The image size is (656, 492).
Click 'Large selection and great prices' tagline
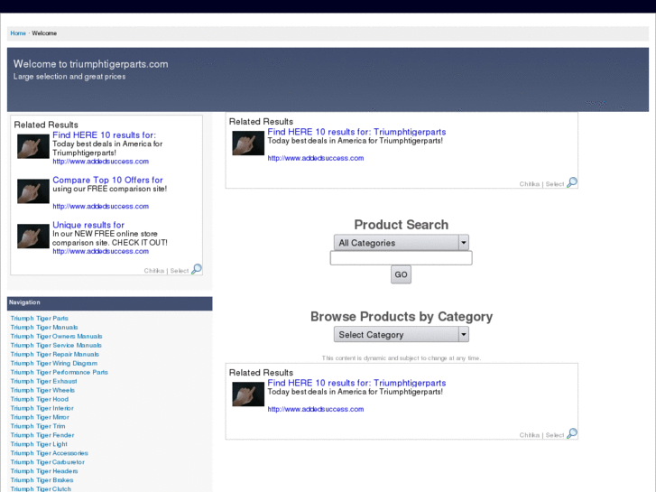(69, 77)
